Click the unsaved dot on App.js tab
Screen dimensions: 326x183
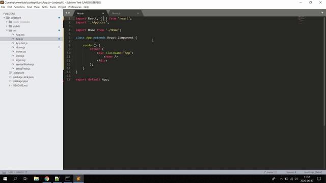pos(103,13)
